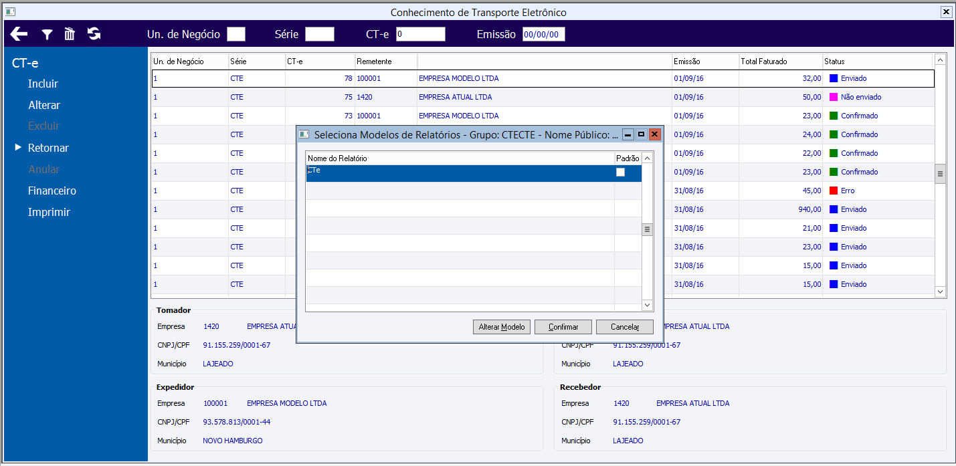This screenshot has width=956, height=466.
Task: Click the dialog list scrollbar thumb
Action: click(x=647, y=229)
